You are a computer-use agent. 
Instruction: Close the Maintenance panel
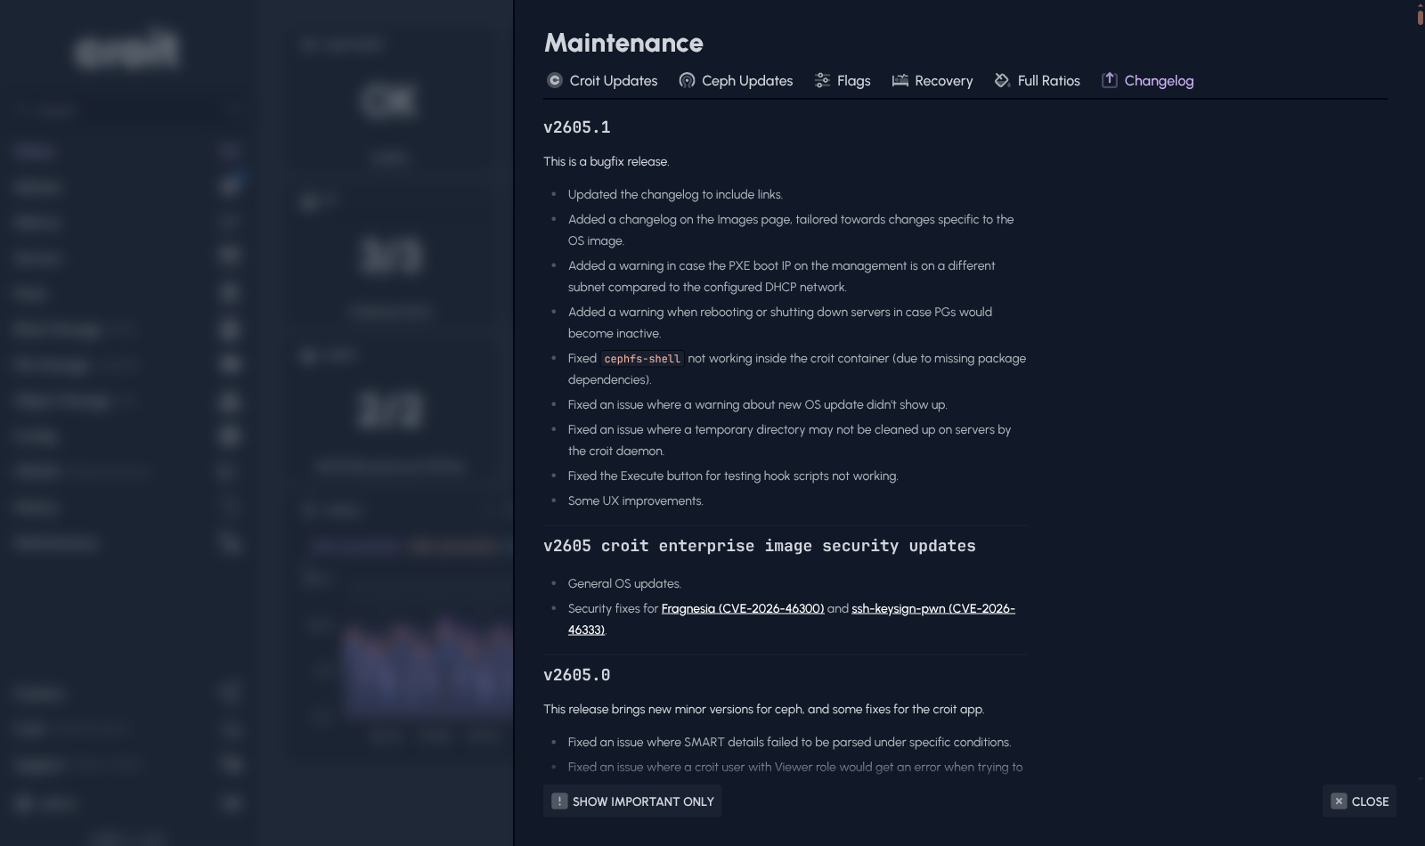1359,801
